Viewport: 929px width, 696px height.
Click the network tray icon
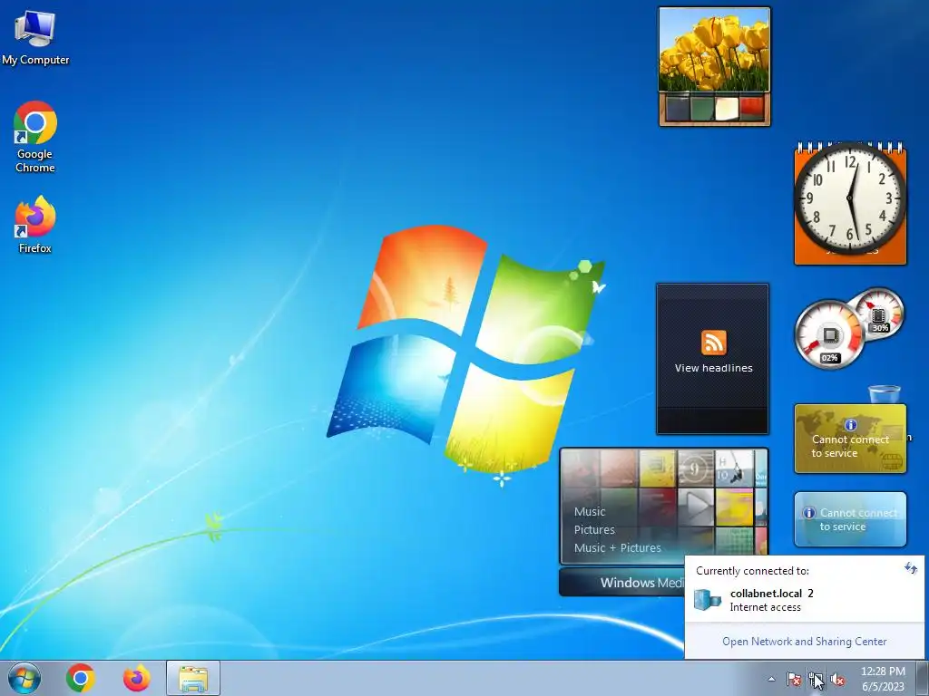point(816,679)
